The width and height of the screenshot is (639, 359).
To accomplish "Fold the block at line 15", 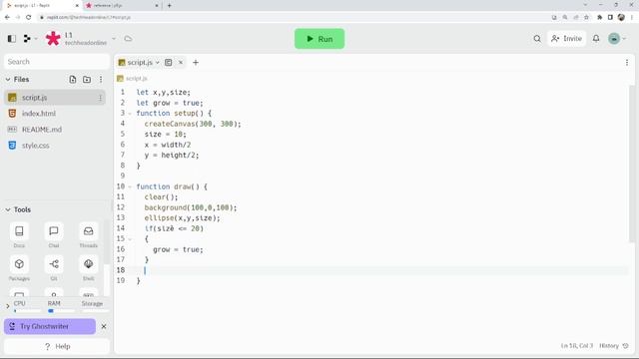I will pyautogui.click(x=130, y=239).
